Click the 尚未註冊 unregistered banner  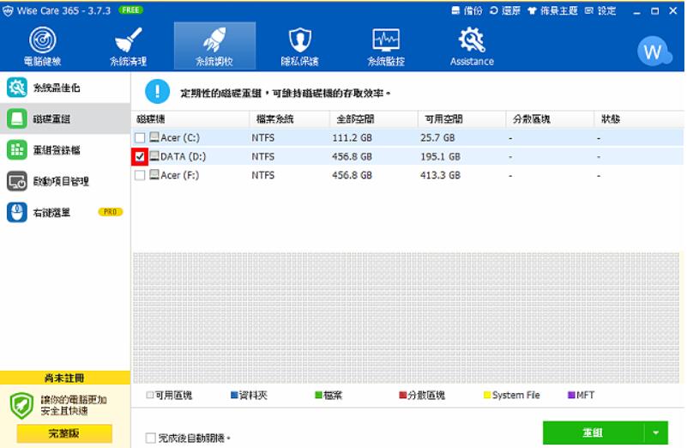click(x=65, y=378)
